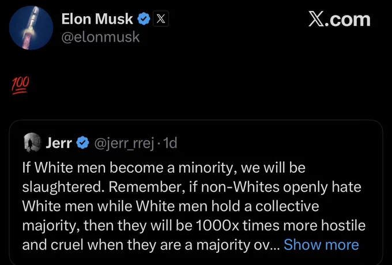The width and height of the screenshot is (392, 265).
Task: Click the red 100 emoji in the post
Action: click(20, 86)
